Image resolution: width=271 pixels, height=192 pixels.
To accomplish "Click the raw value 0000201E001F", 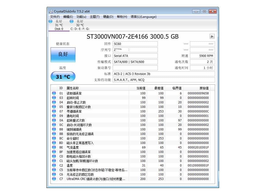I will click(198, 147).
